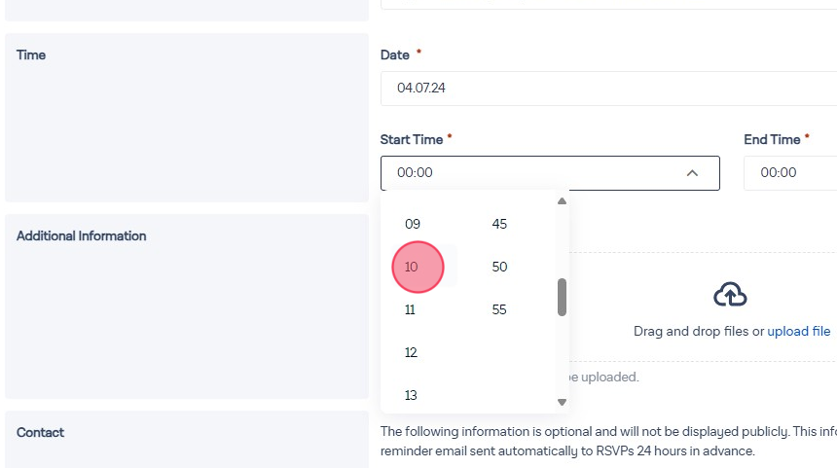This screenshot has width=837, height=468.
Task: Click the time list scroll-up arrow
Action: [562, 201]
